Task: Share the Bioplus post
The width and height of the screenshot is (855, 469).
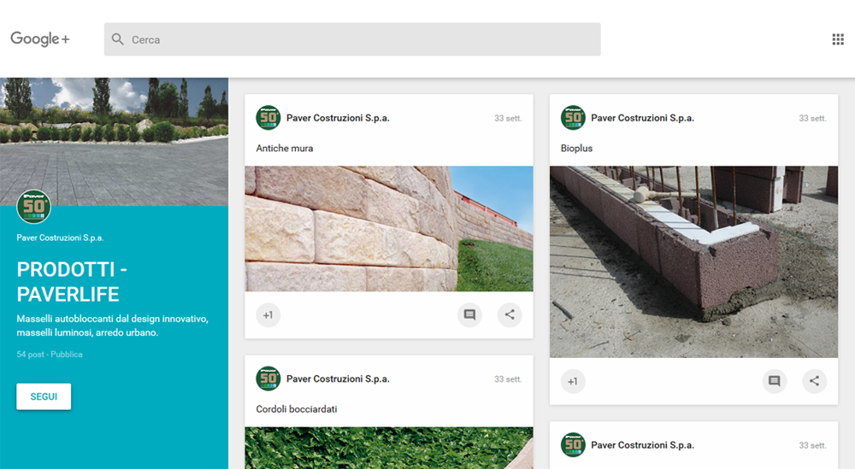Action: coord(814,381)
